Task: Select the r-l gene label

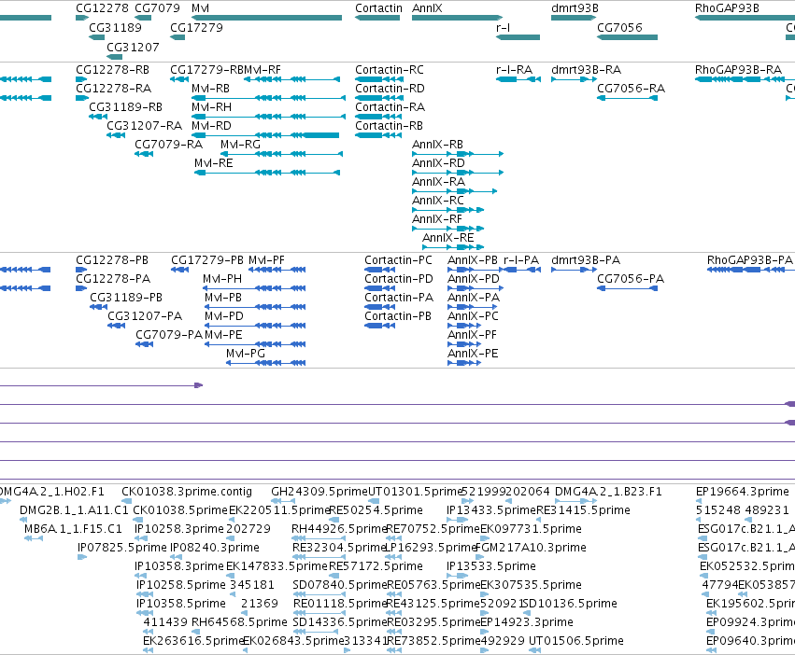Action: tap(503, 27)
